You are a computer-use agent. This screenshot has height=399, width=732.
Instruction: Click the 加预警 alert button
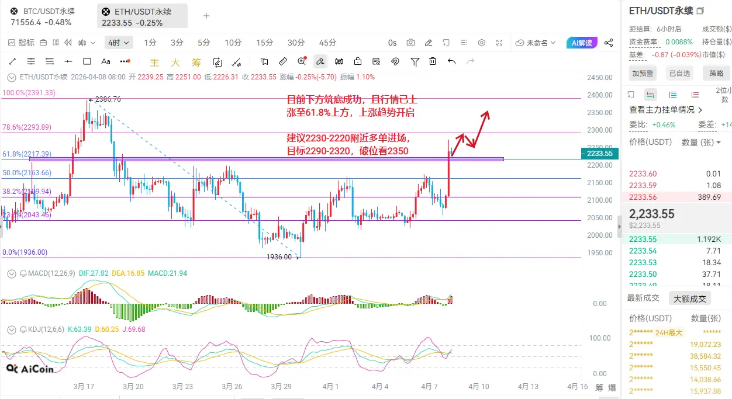point(643,73)
